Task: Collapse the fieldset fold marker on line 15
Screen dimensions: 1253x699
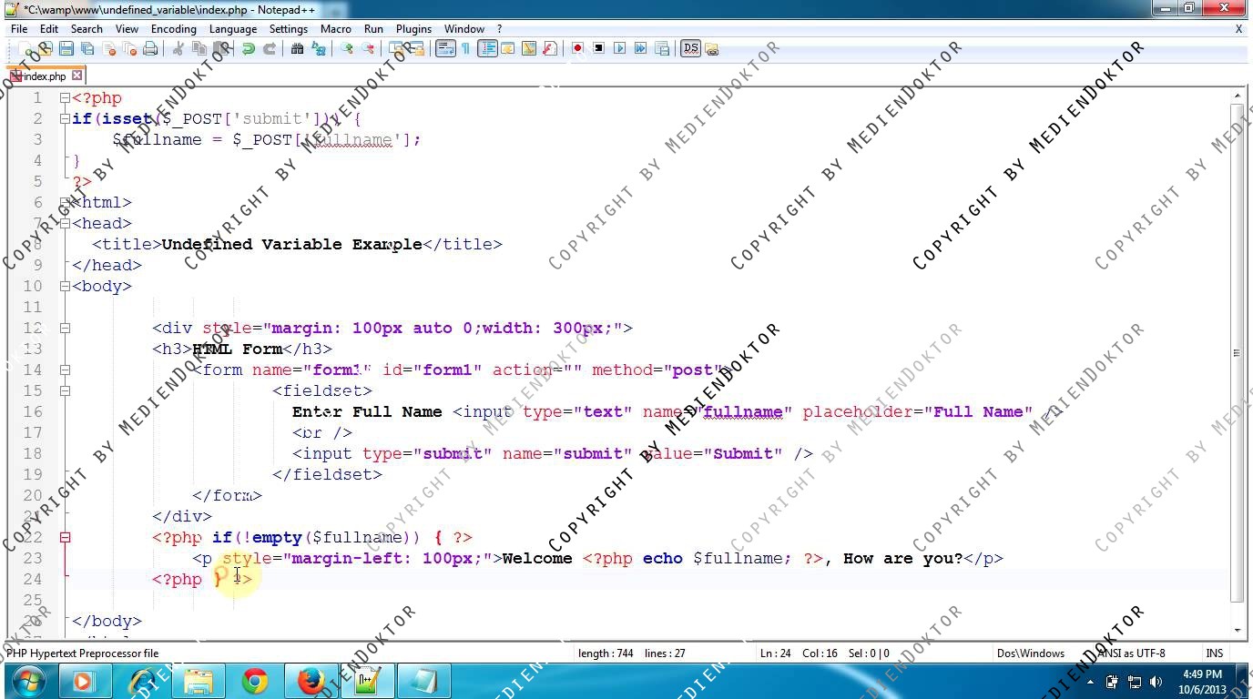Action: [65, 391]
